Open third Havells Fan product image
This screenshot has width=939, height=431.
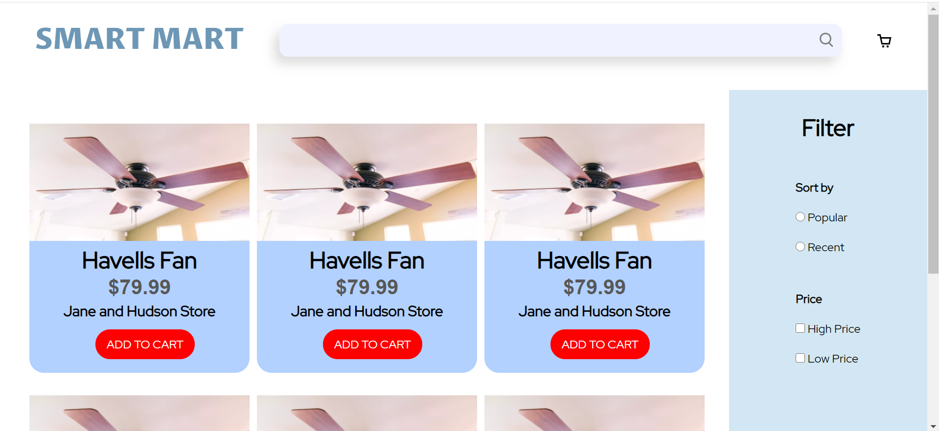595,182
